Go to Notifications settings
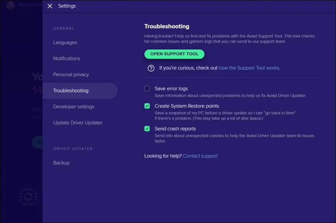Viewport: 336px width, 223px height. [x=66, y=59]
